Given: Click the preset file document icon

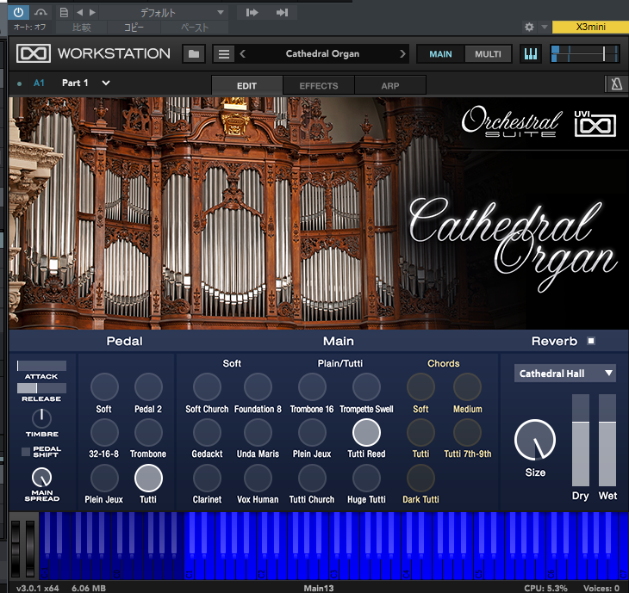Looking at the screenshot, I should click(x=64, y=12).
